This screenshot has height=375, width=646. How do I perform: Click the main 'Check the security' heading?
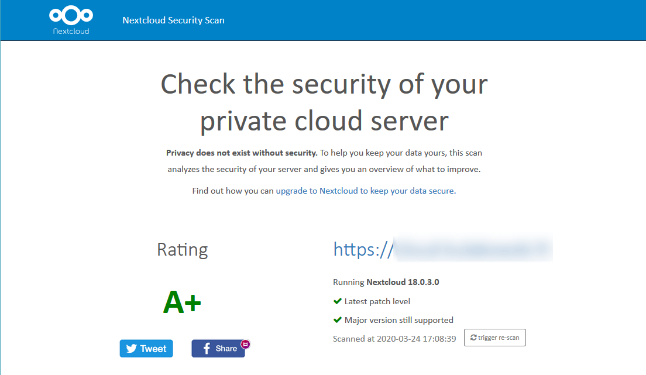[x=324, y=102]
